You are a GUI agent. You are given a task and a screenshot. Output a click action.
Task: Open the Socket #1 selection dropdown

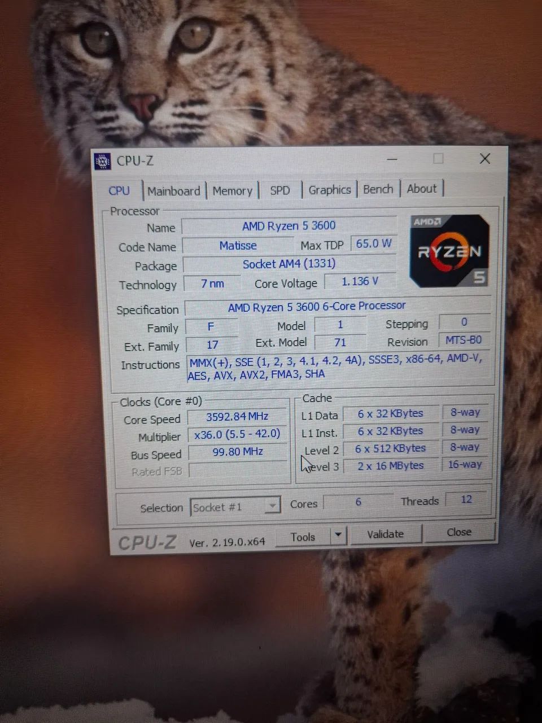235,507
